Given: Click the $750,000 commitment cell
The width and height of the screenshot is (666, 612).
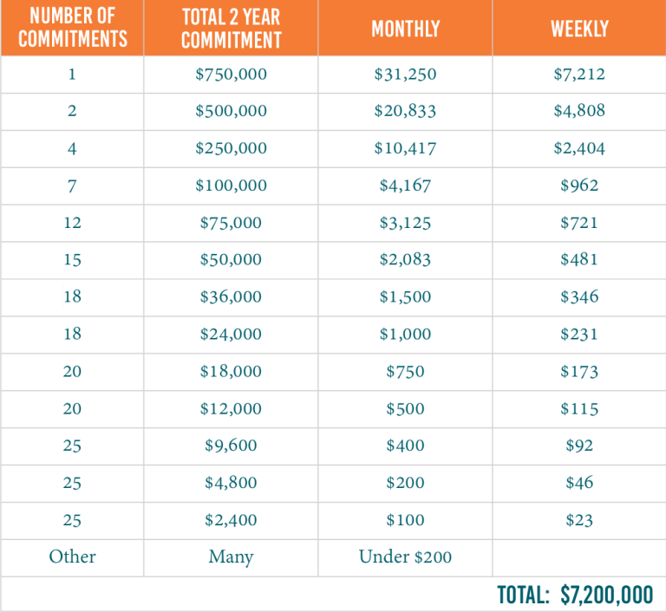Looking at the screenshot, I should [x=231, y=75].
